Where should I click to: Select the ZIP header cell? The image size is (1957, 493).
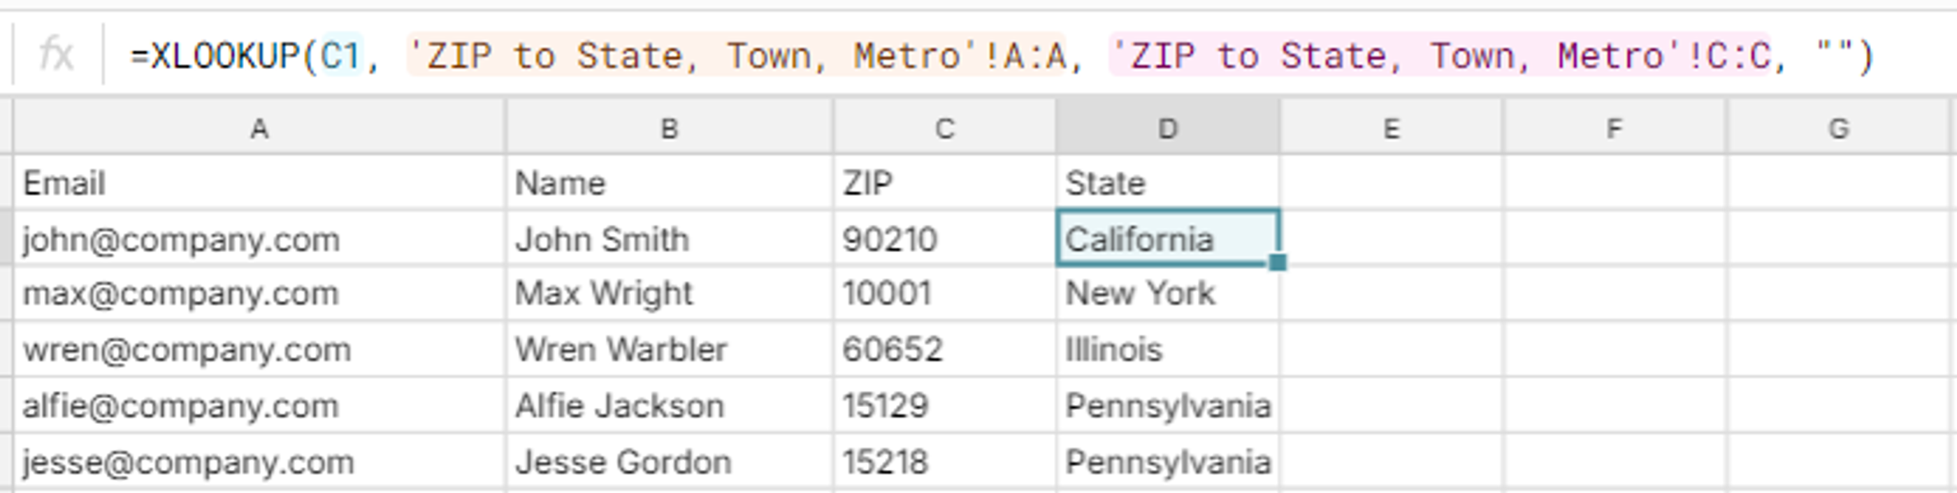point(946,182)
